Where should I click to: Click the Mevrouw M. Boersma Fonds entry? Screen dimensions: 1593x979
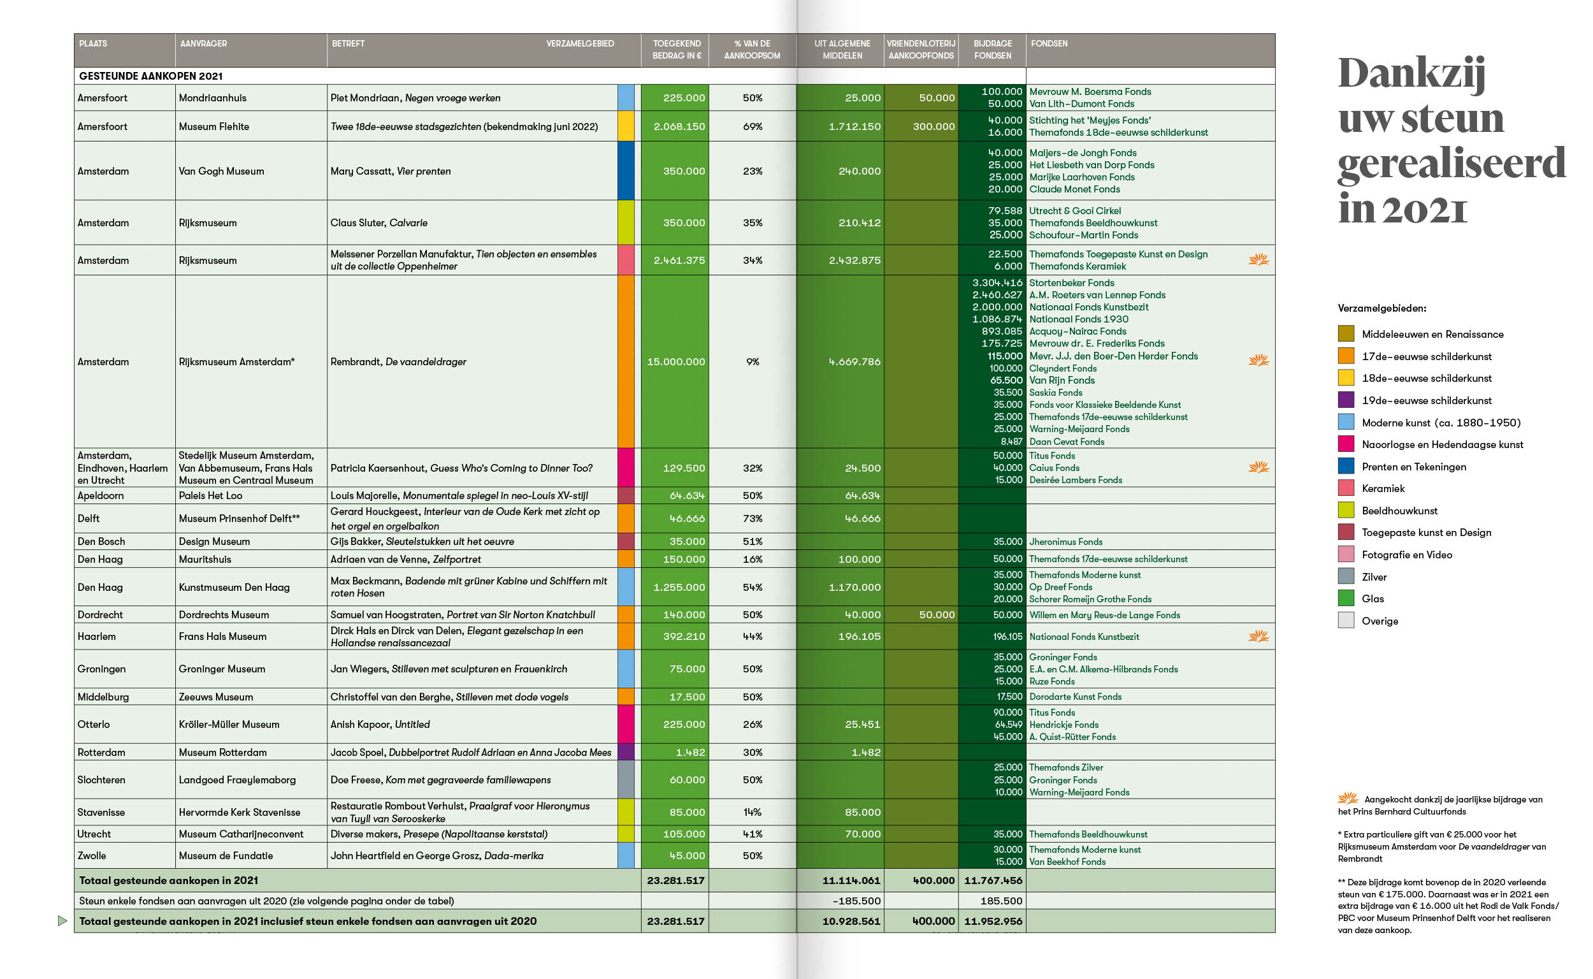click(x=1090, y=91)
